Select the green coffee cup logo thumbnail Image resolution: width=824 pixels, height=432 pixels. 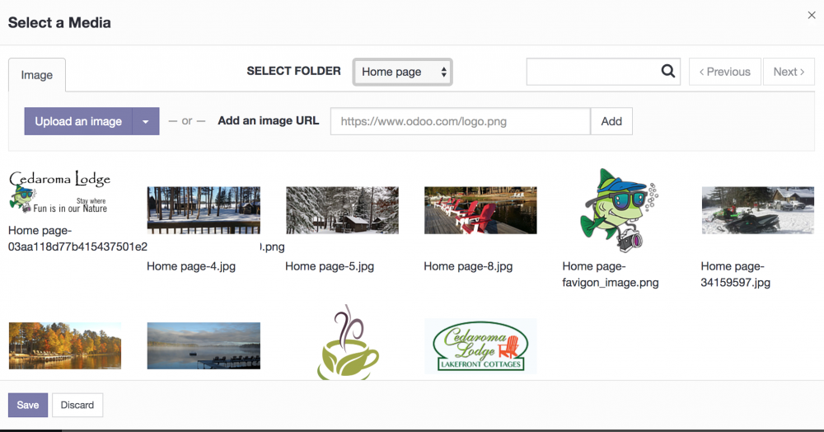coord(348,343)
